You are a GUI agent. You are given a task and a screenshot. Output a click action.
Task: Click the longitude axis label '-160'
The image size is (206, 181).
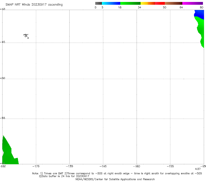point(137,167)
